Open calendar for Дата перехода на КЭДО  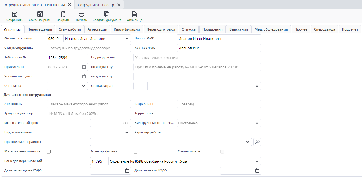click(127, 171)
